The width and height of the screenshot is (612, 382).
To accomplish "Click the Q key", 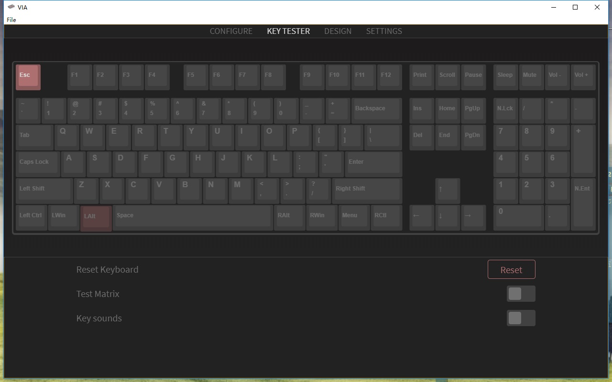I will (x=67, y=138).
